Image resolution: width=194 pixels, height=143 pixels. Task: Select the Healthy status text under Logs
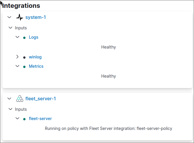coord(108,47)
